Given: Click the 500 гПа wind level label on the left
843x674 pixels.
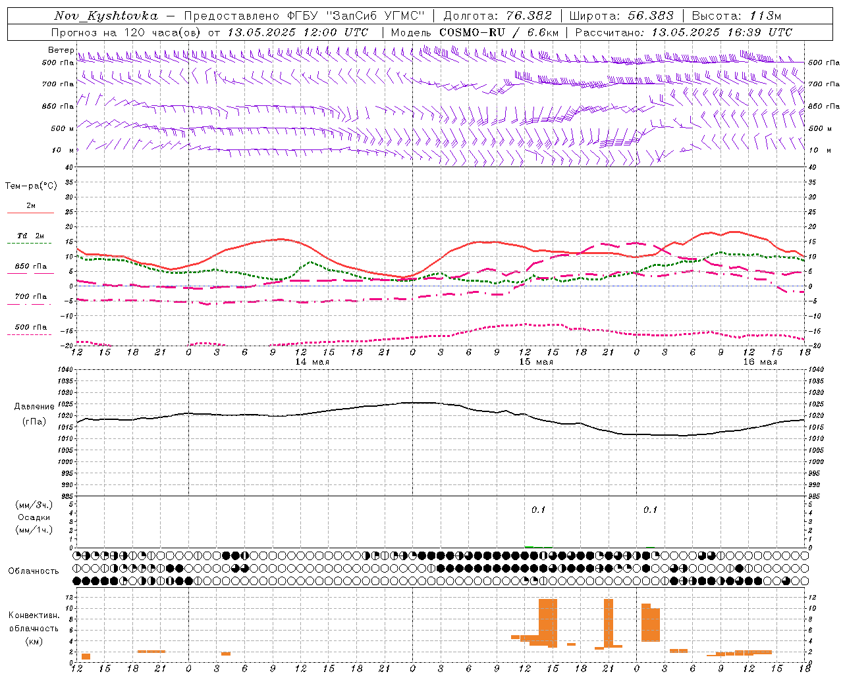Looking at the screenshot, I should tap(58, 63).
